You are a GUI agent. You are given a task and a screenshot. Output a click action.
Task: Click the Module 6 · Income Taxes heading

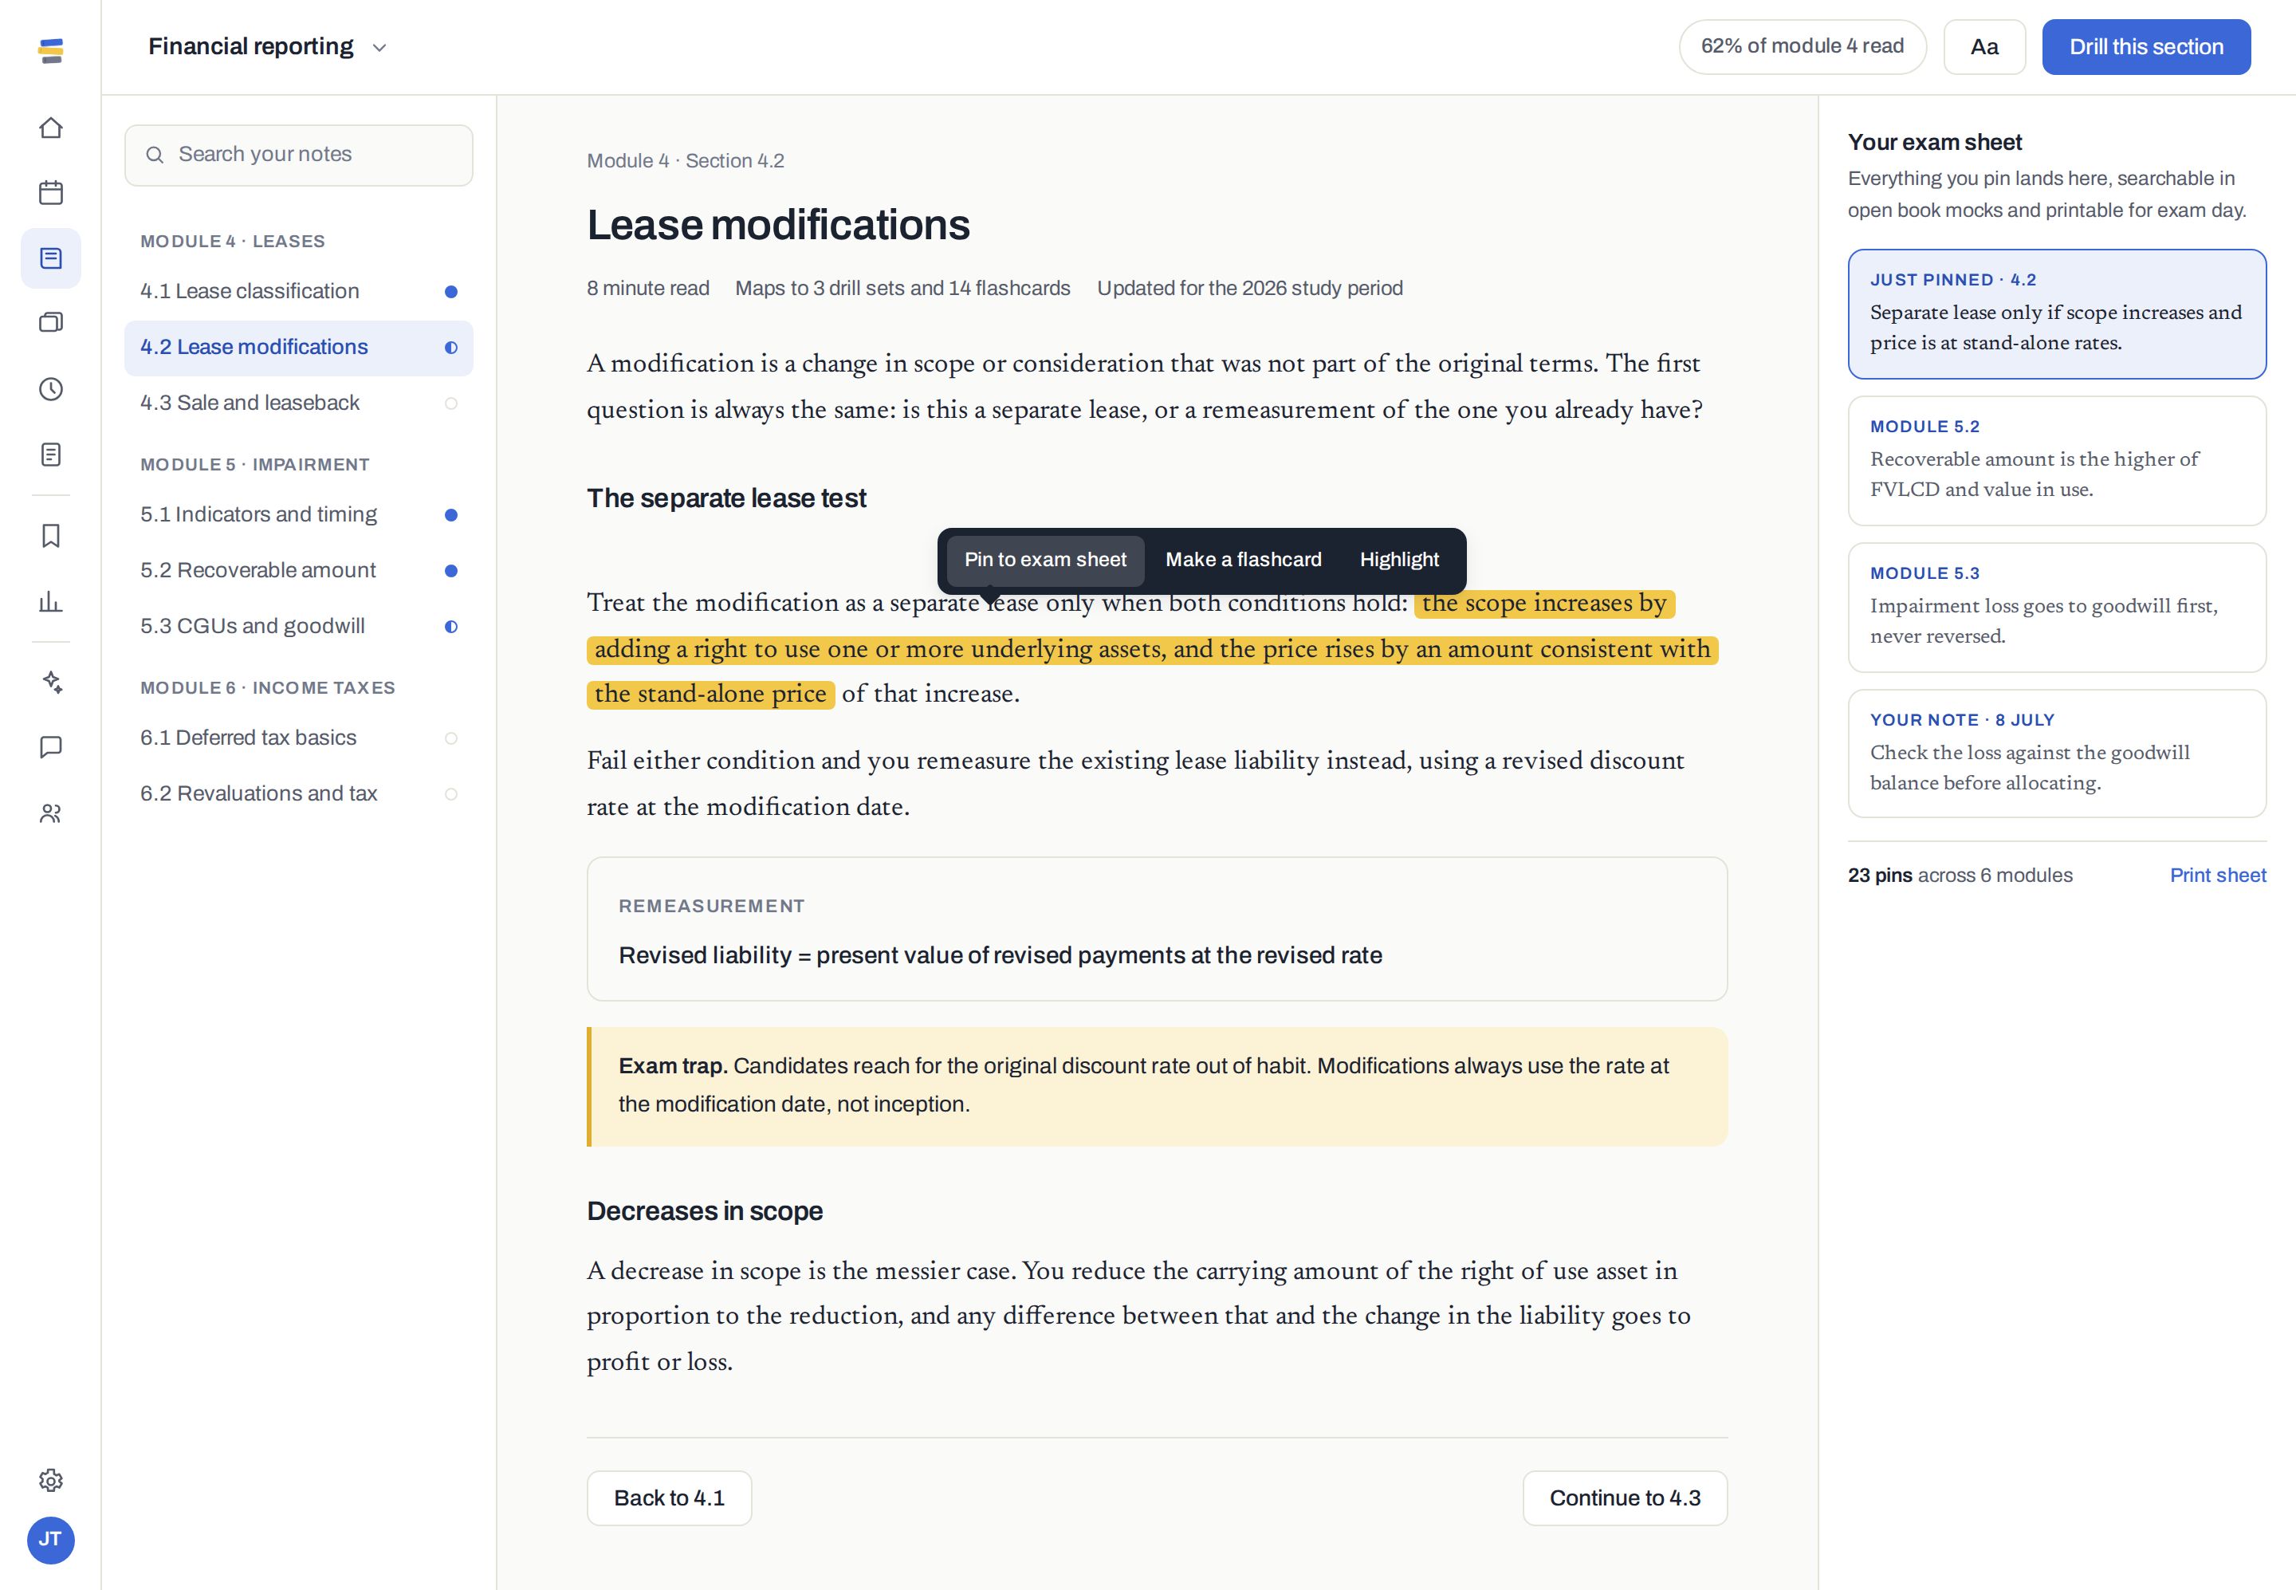pyautogui.click(x=268, y=687)
